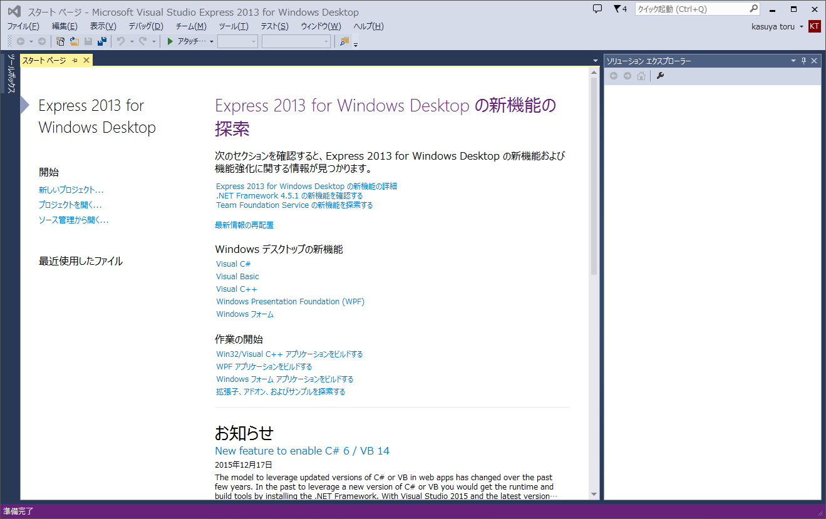Image resolution: width=826 pixels, height=519 pixels.
Task: Open the Visual Basic link
Action: pyautogui.click(x=237, y=277)
